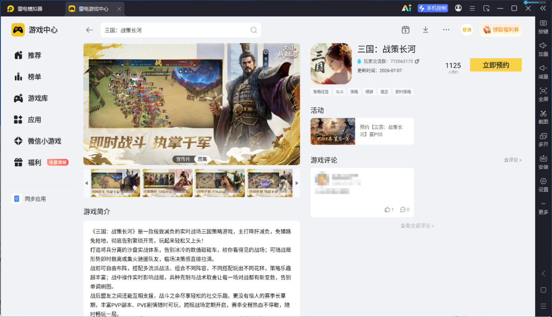The height and width of the screenshot is (317, 552).
Task: Click 立即预约 reserve button
Action: 496,65
